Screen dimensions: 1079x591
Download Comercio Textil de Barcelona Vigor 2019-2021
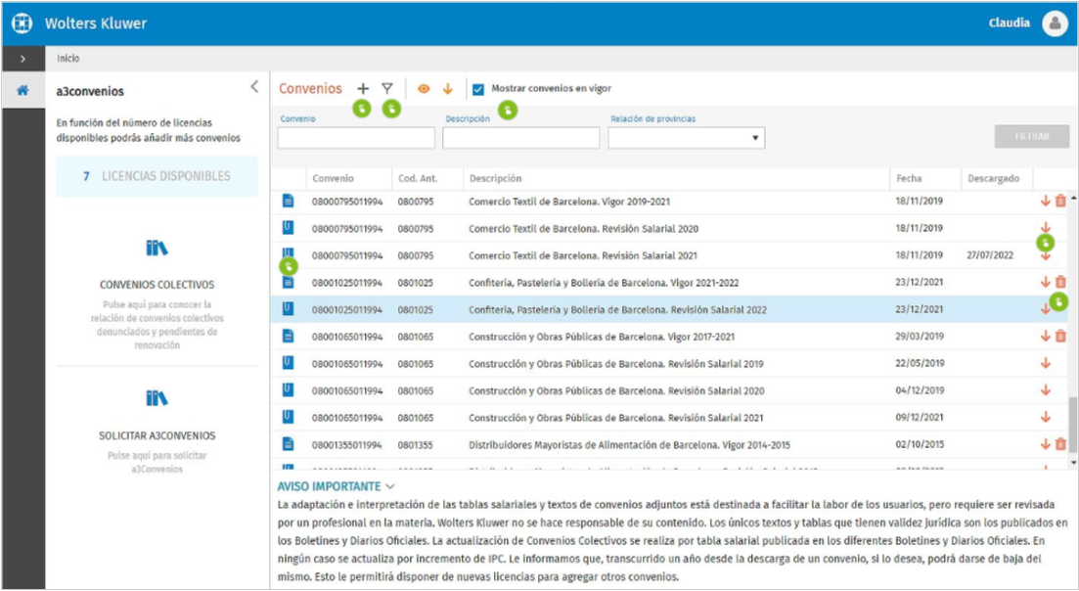tap(1046, 201)
